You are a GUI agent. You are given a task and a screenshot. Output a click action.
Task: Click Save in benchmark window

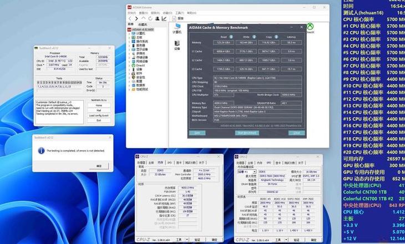[198, 133]
